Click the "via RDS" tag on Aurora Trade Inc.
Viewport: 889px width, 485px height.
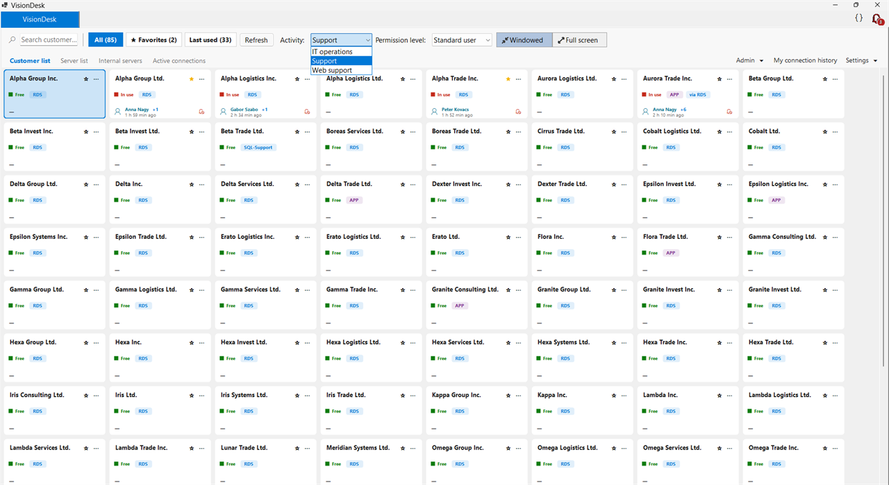(697, 95)
